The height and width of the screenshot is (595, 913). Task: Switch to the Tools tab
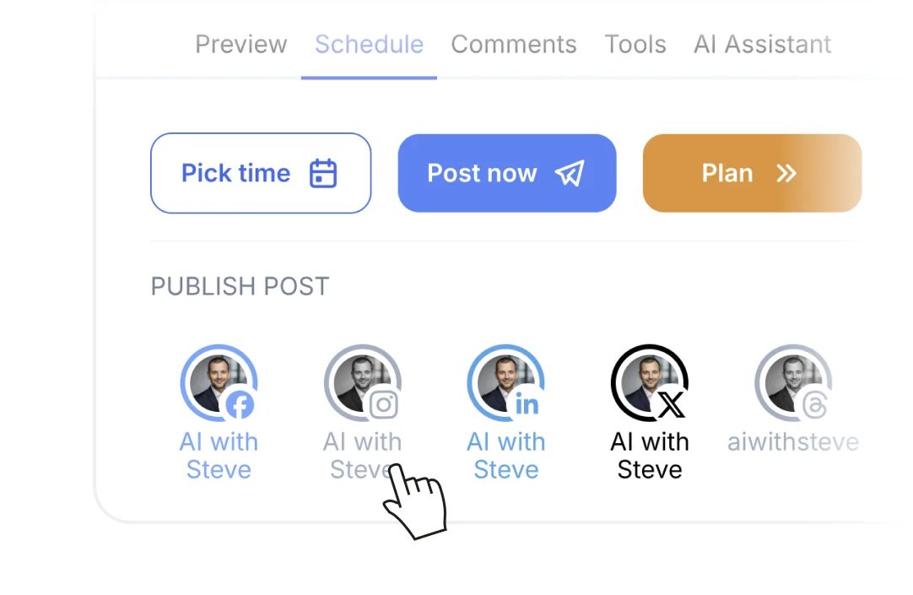(x=635, y=44)
